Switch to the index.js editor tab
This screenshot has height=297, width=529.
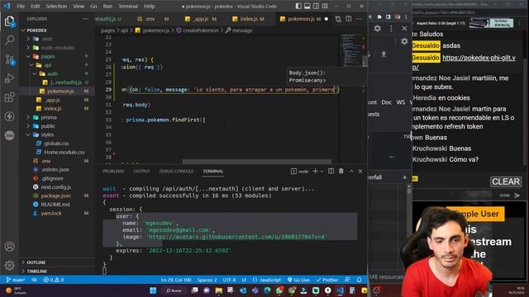point(249,19)
